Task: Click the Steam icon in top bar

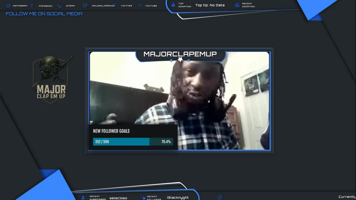Action: (x=59, y=6)
